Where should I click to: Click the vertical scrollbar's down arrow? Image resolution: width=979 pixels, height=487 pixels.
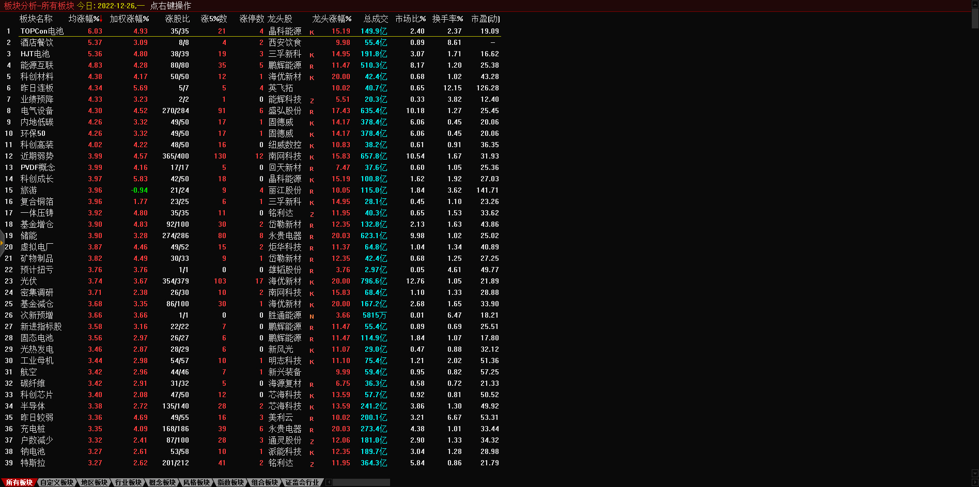975,473
